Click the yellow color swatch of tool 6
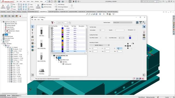Viewport: 175px width, 98px height. point(63,39)
